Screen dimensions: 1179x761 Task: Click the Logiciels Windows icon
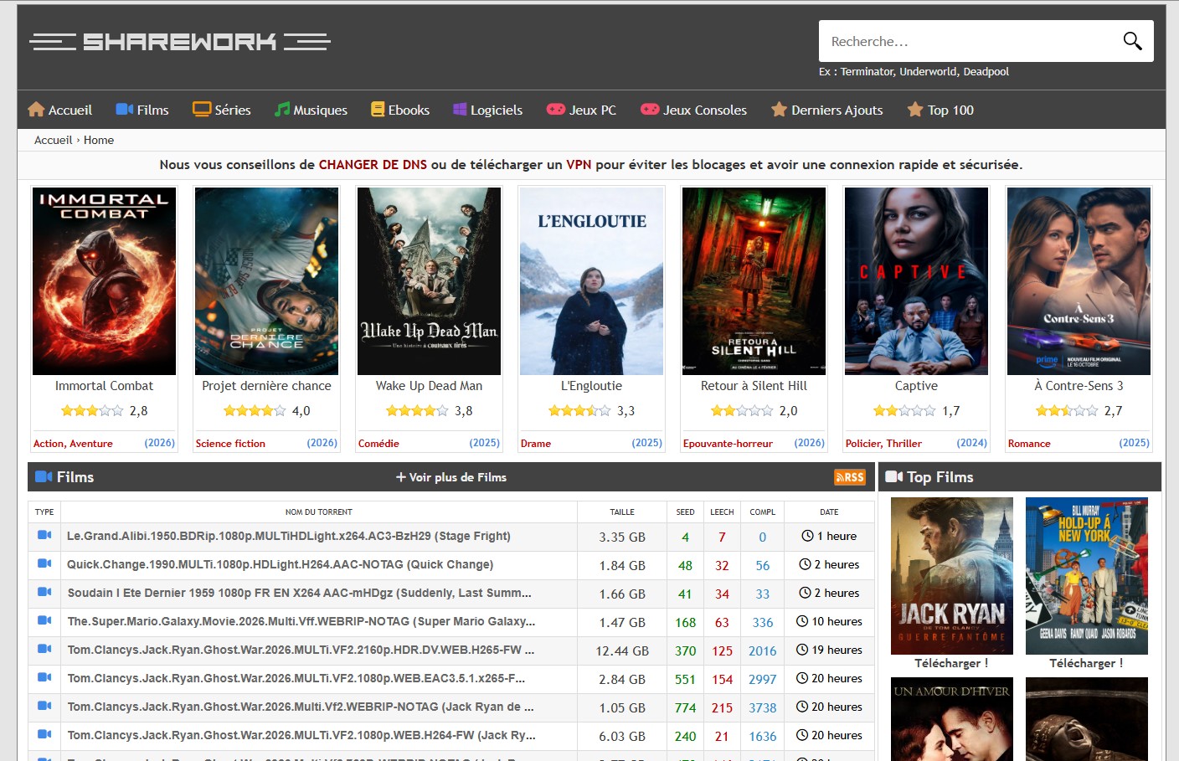[460, 109]
